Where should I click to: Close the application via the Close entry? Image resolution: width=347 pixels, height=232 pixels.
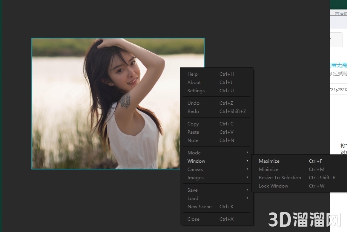click(193, 219)
